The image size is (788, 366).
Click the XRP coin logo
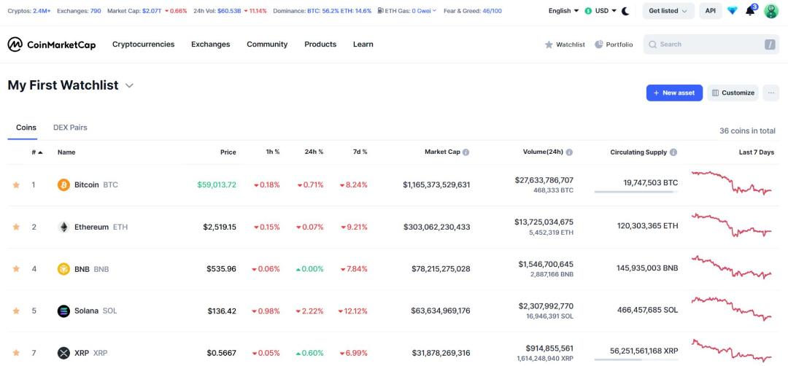pyautogui.click(x=63, y=353)
